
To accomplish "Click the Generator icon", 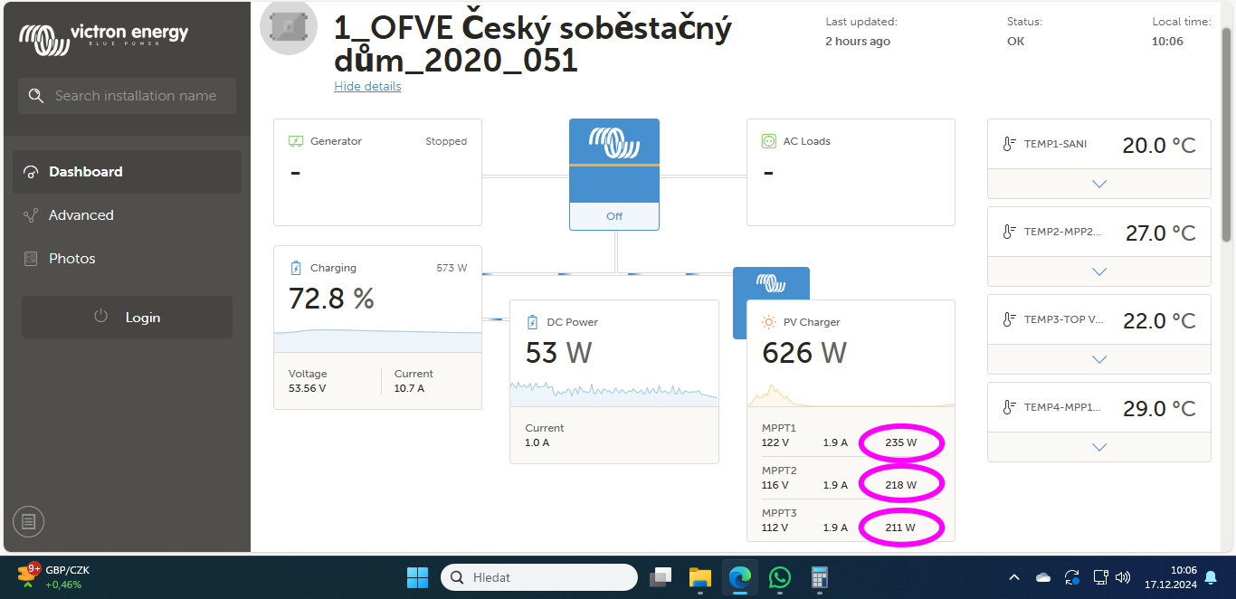I will pyautogui.click(x=295, y=141).
